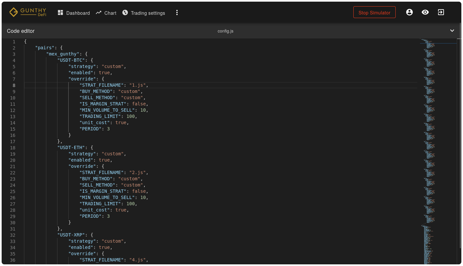Image resolution: width=463 pixels, height=266 pixels.
Task: Toggle the eye visibility icon
Action: (425, 12)
